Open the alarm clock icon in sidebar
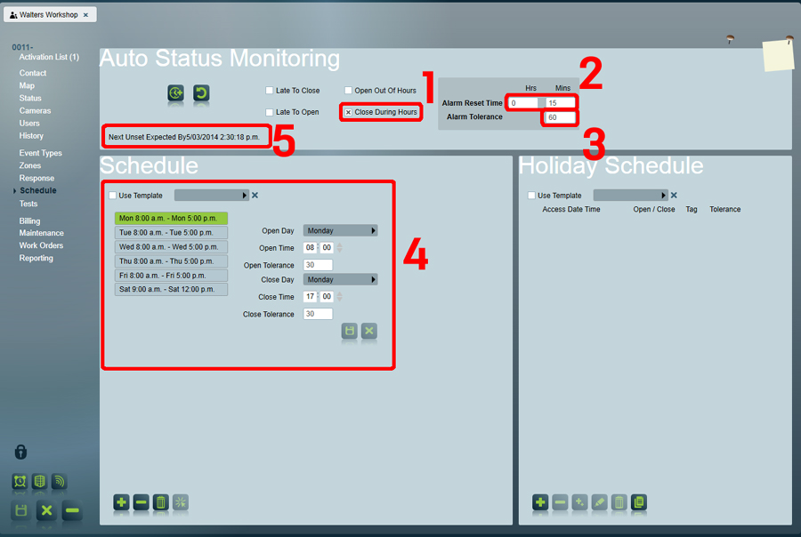 20,481
